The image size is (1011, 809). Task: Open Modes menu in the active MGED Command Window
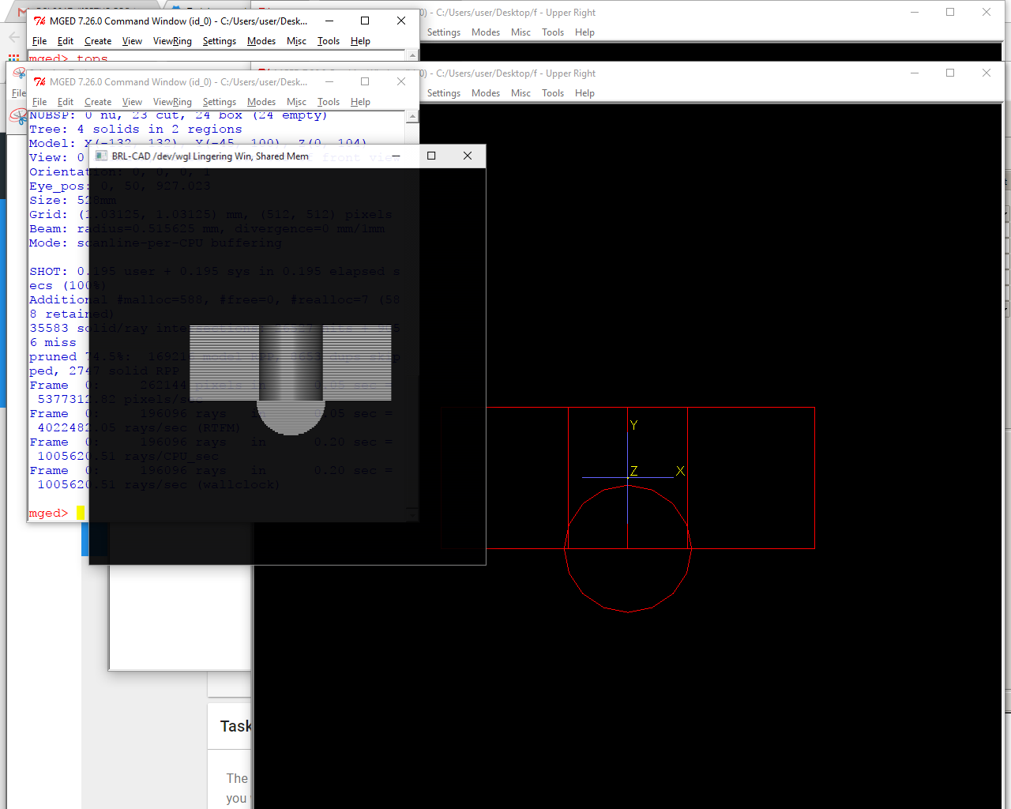(261, 41)
